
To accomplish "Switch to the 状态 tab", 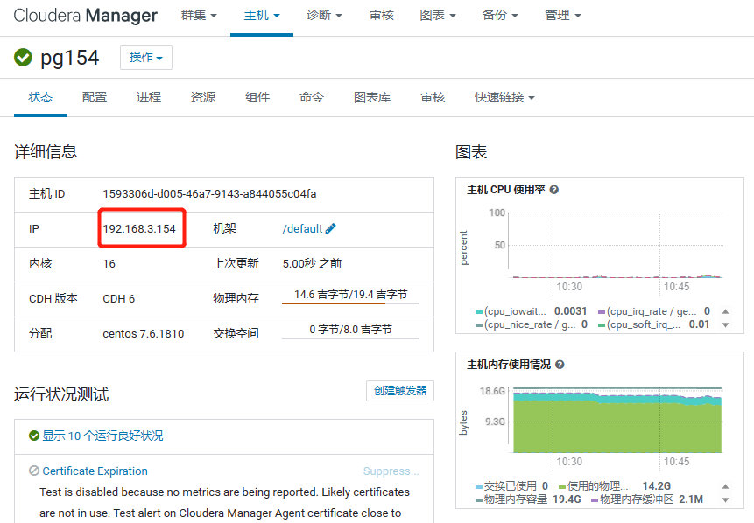I will [40, 97].
